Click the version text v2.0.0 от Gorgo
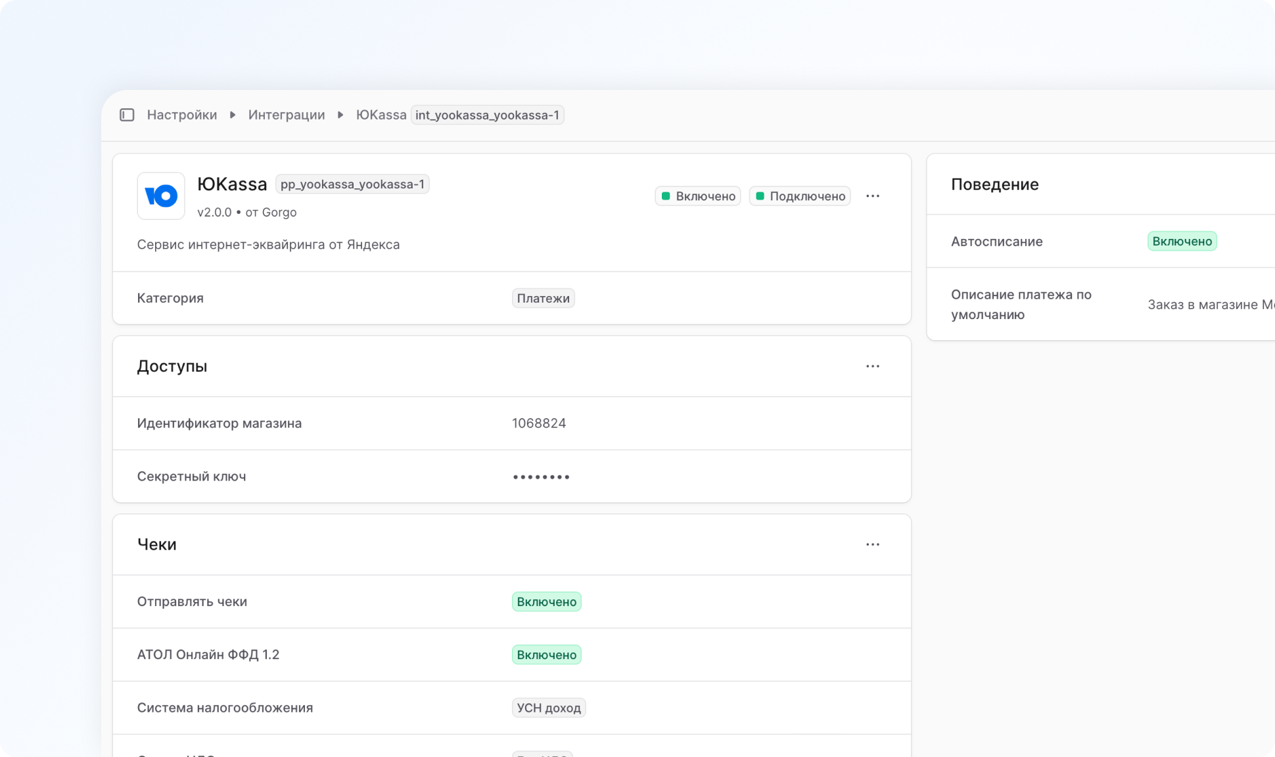This screenshot has width=1275, height=757. click(x=247, y=212)
